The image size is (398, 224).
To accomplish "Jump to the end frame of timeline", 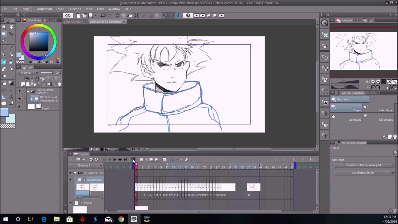I will point(125,160).
